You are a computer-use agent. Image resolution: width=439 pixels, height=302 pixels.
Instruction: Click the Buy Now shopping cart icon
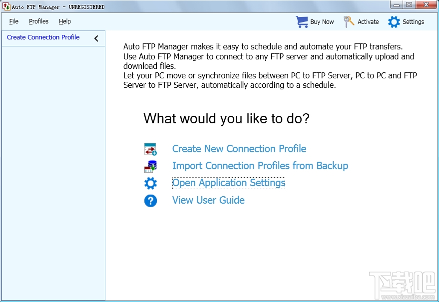pyautogui.click(x=302, y=21)
